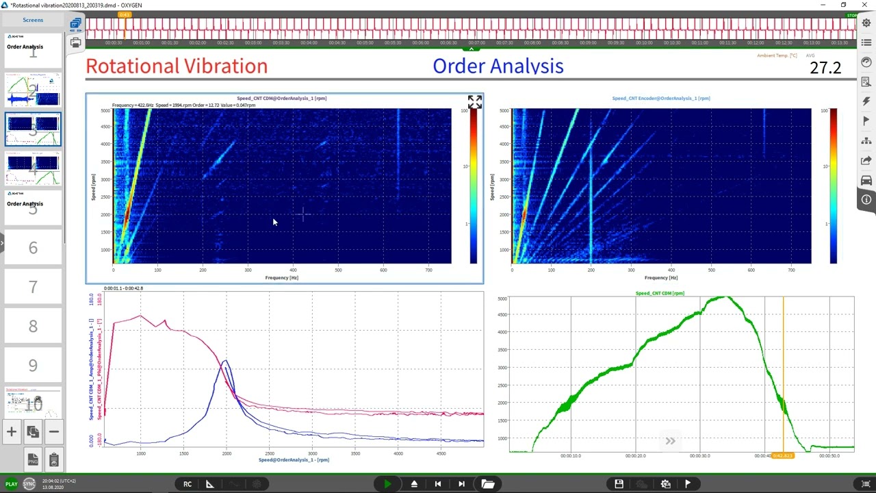This screenshot has height=493, width=876.
Task: Export screen as PNG
Action: [32, 459]
